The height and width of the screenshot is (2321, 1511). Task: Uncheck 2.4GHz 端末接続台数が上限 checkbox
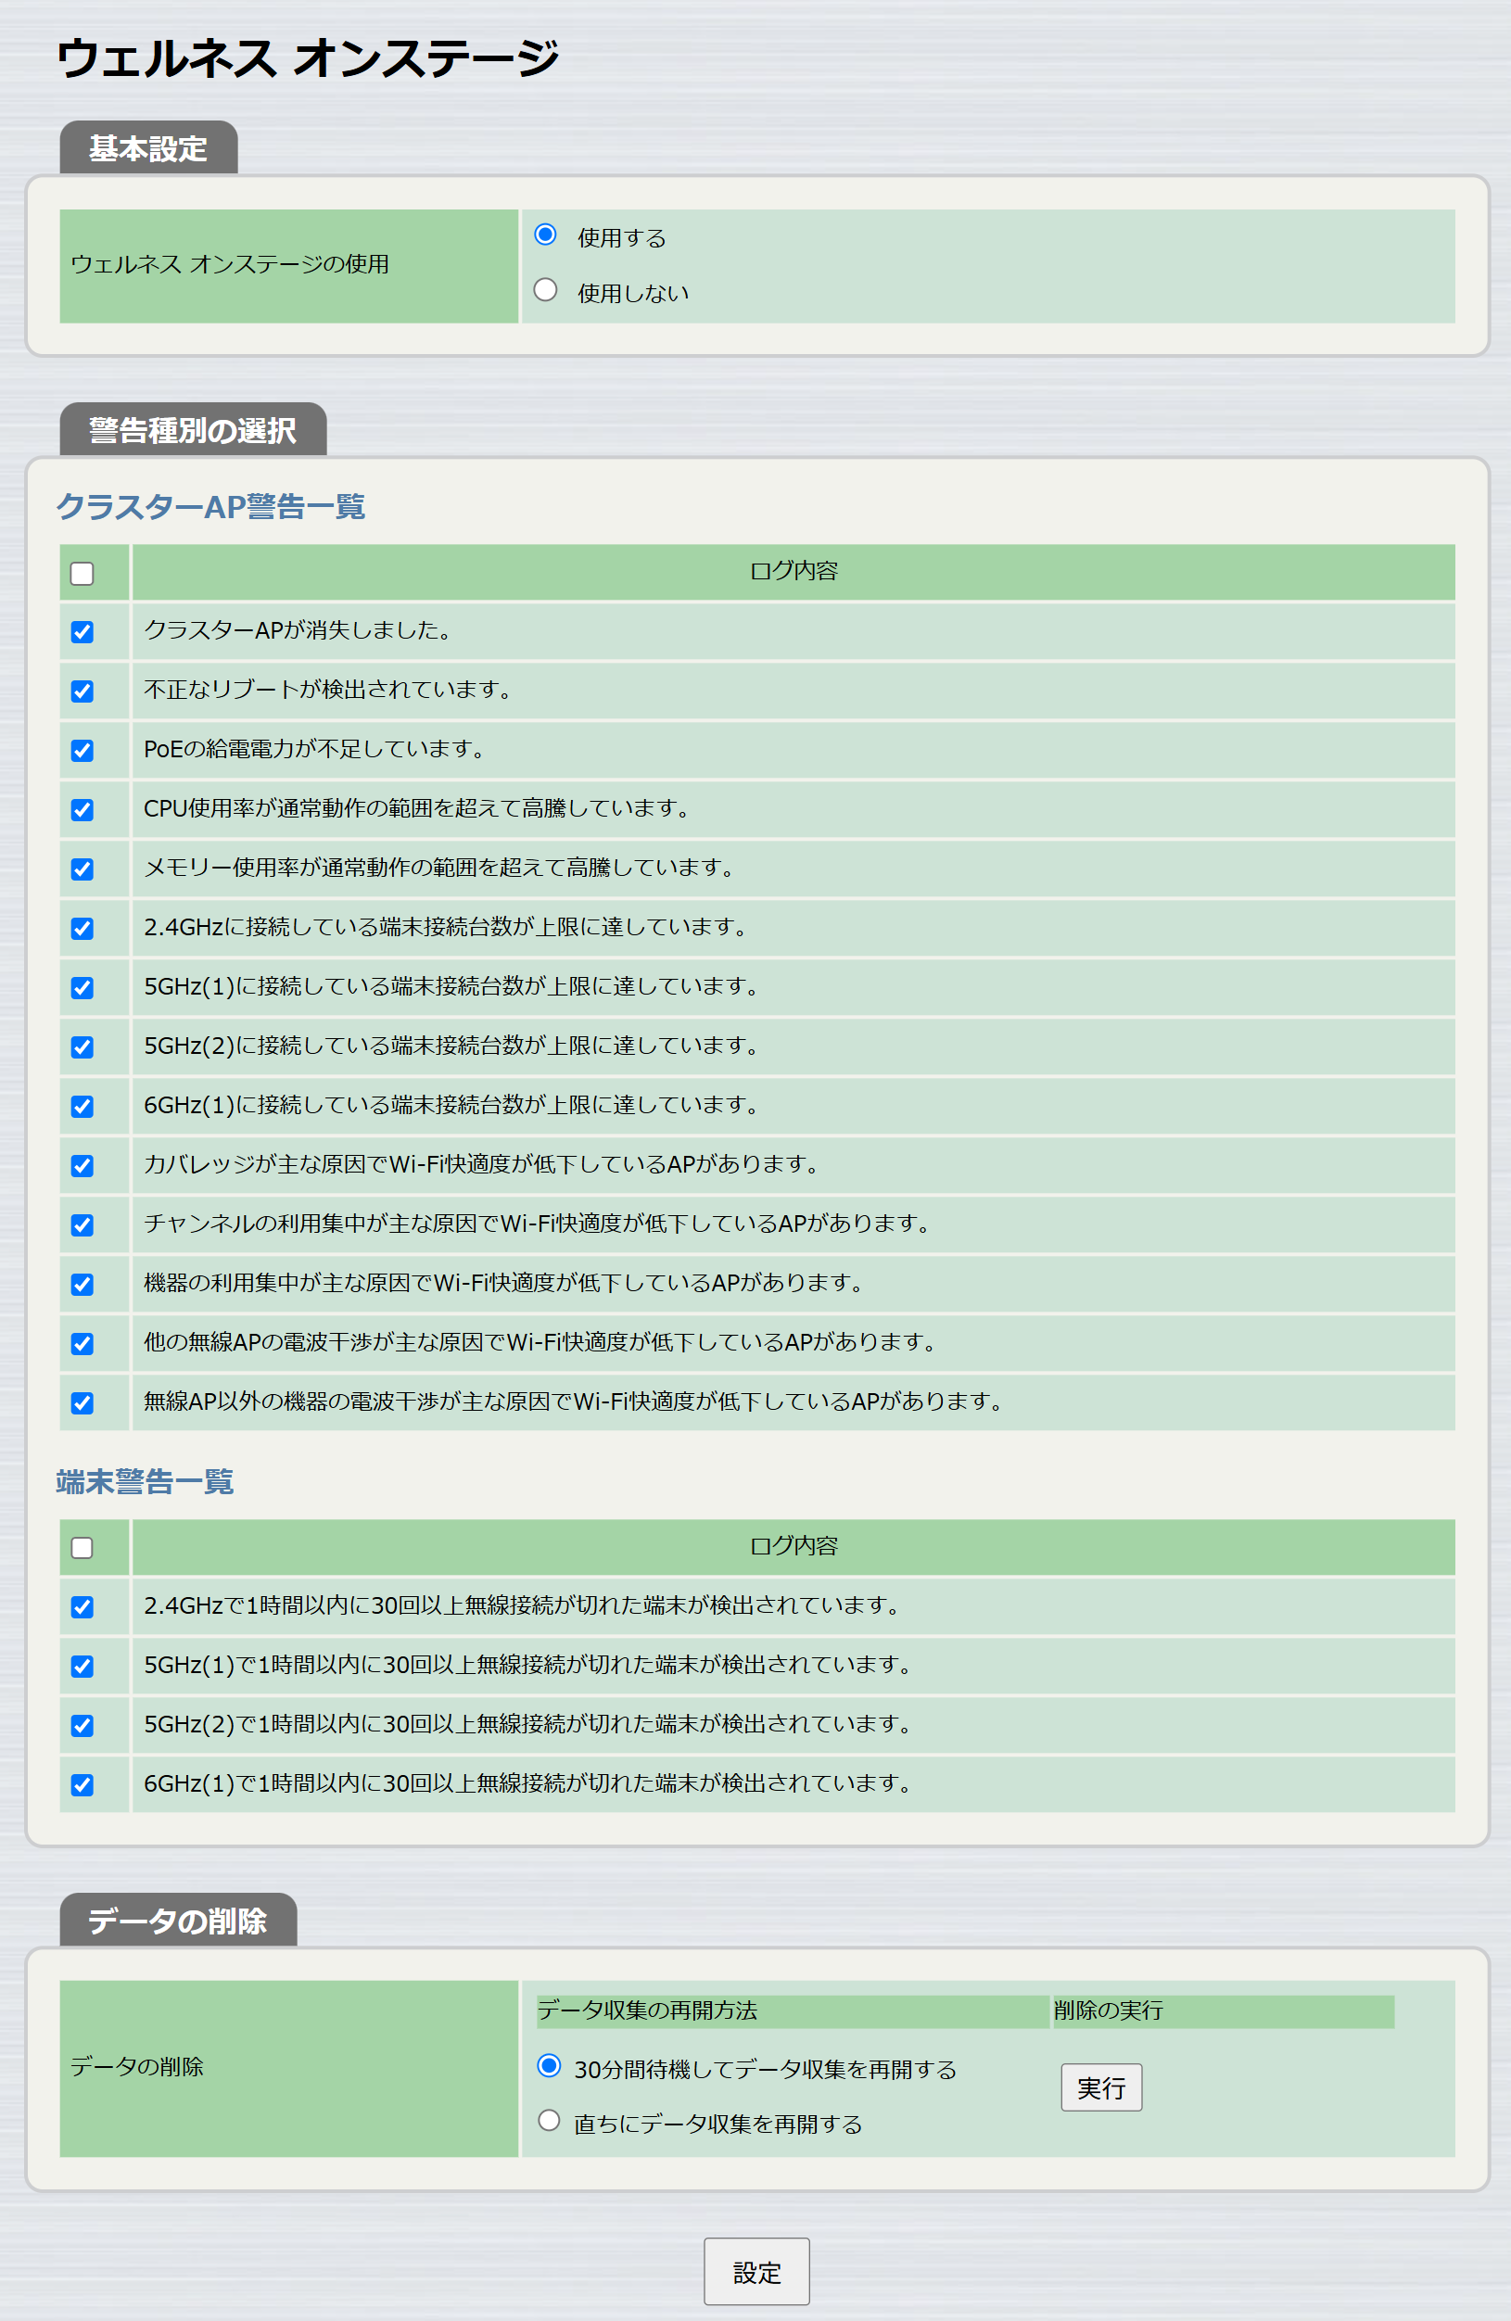[82, 929]
